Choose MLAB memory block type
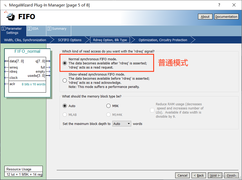The height and width of the screenshot is (180, 242). coord(65,115)
